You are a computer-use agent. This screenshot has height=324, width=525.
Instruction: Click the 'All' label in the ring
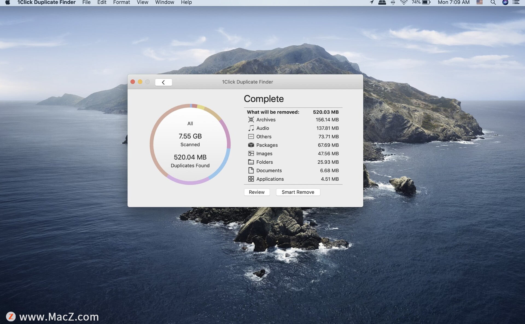[190, 123]
